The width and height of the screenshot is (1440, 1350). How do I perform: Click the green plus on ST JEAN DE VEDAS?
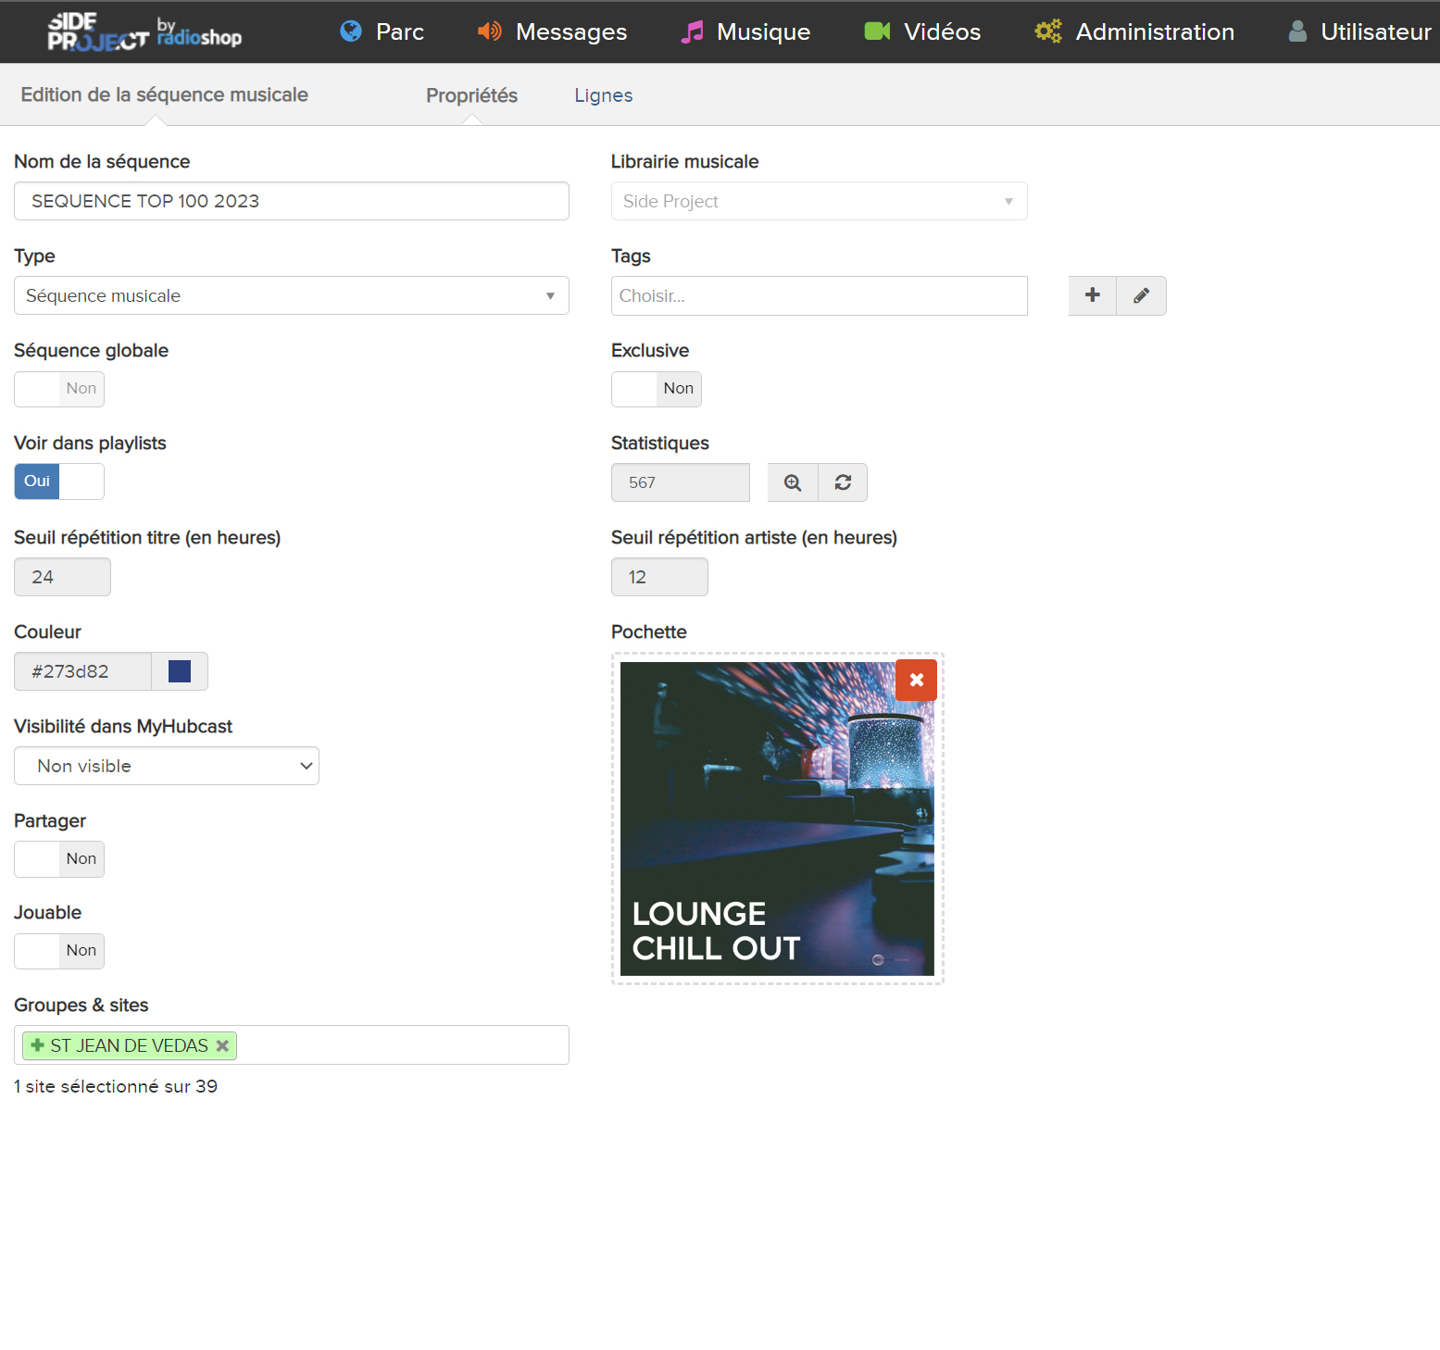pyautogui.click(x=37, y=1045)
